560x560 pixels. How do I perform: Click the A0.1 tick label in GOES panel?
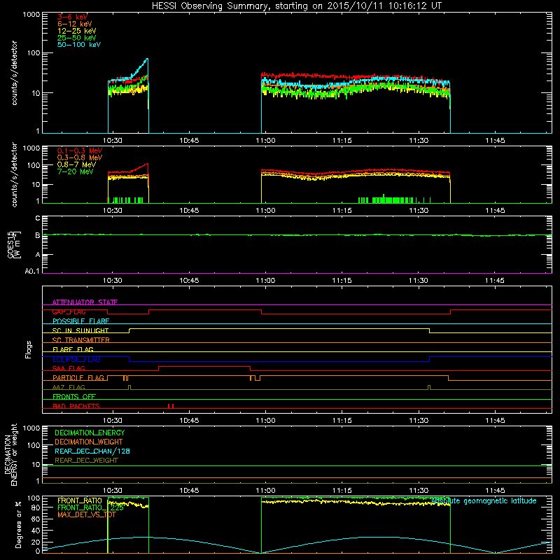click(x=32, y=272)
